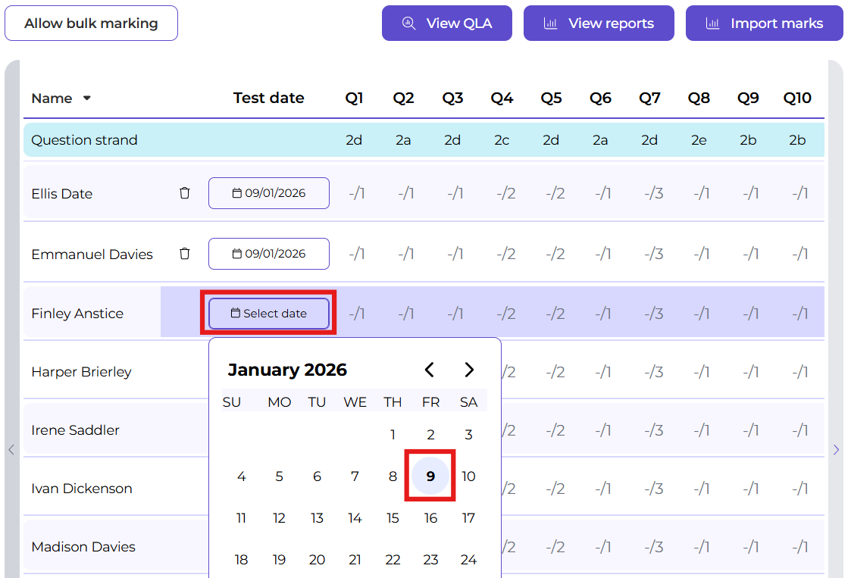The image size is (851, 578).
Task: Open Emmanuel Davies test date picker
Action: (269, 254)
